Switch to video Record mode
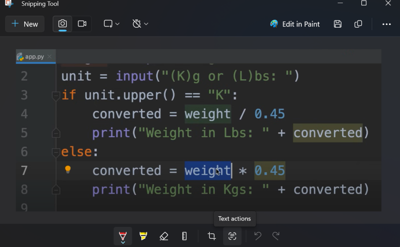Viewport: 400px width, 247px height. pos(82,24)
